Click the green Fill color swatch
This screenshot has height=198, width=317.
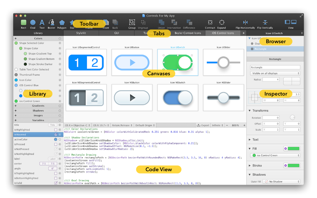(x=294, y=149)
